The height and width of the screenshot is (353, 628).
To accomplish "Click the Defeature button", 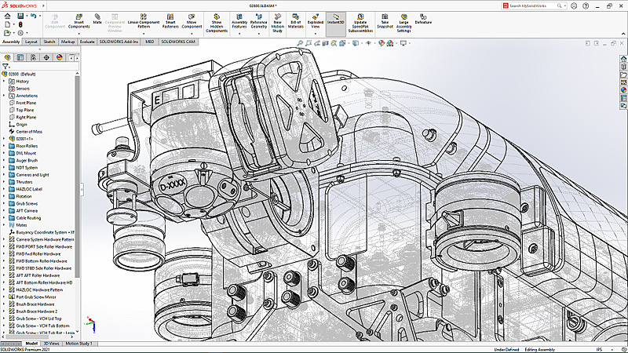I will coord(423,19).
